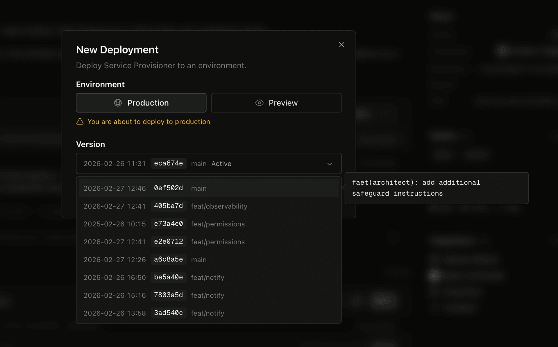Viewport: 558px width, 347px height.
Task: Keep Production selected as the environment
Action: (141, 103)
